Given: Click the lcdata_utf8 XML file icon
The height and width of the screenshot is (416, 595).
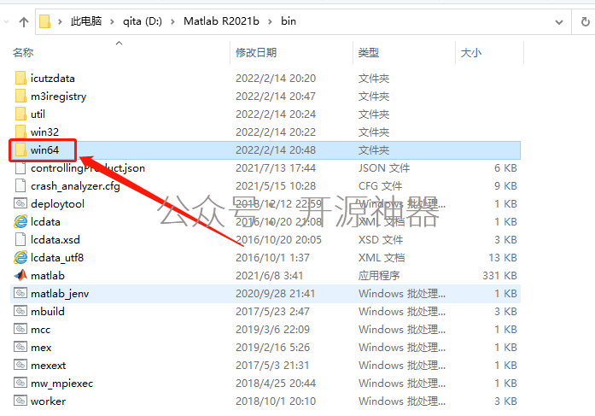Looking at the screenshot, I should click(20, 258).
